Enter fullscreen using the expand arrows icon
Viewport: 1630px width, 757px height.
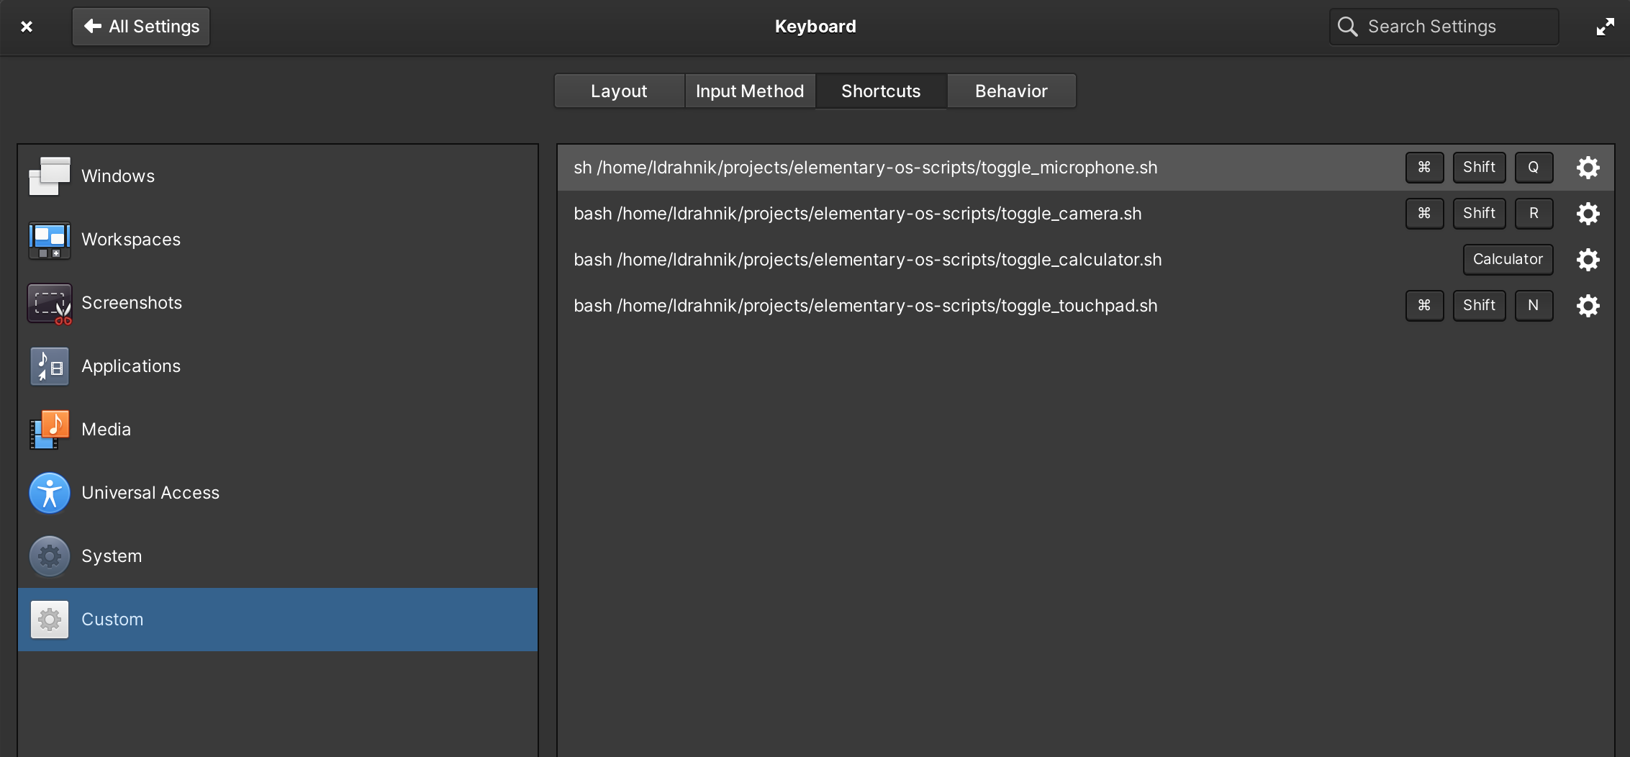pos(1605,26)
